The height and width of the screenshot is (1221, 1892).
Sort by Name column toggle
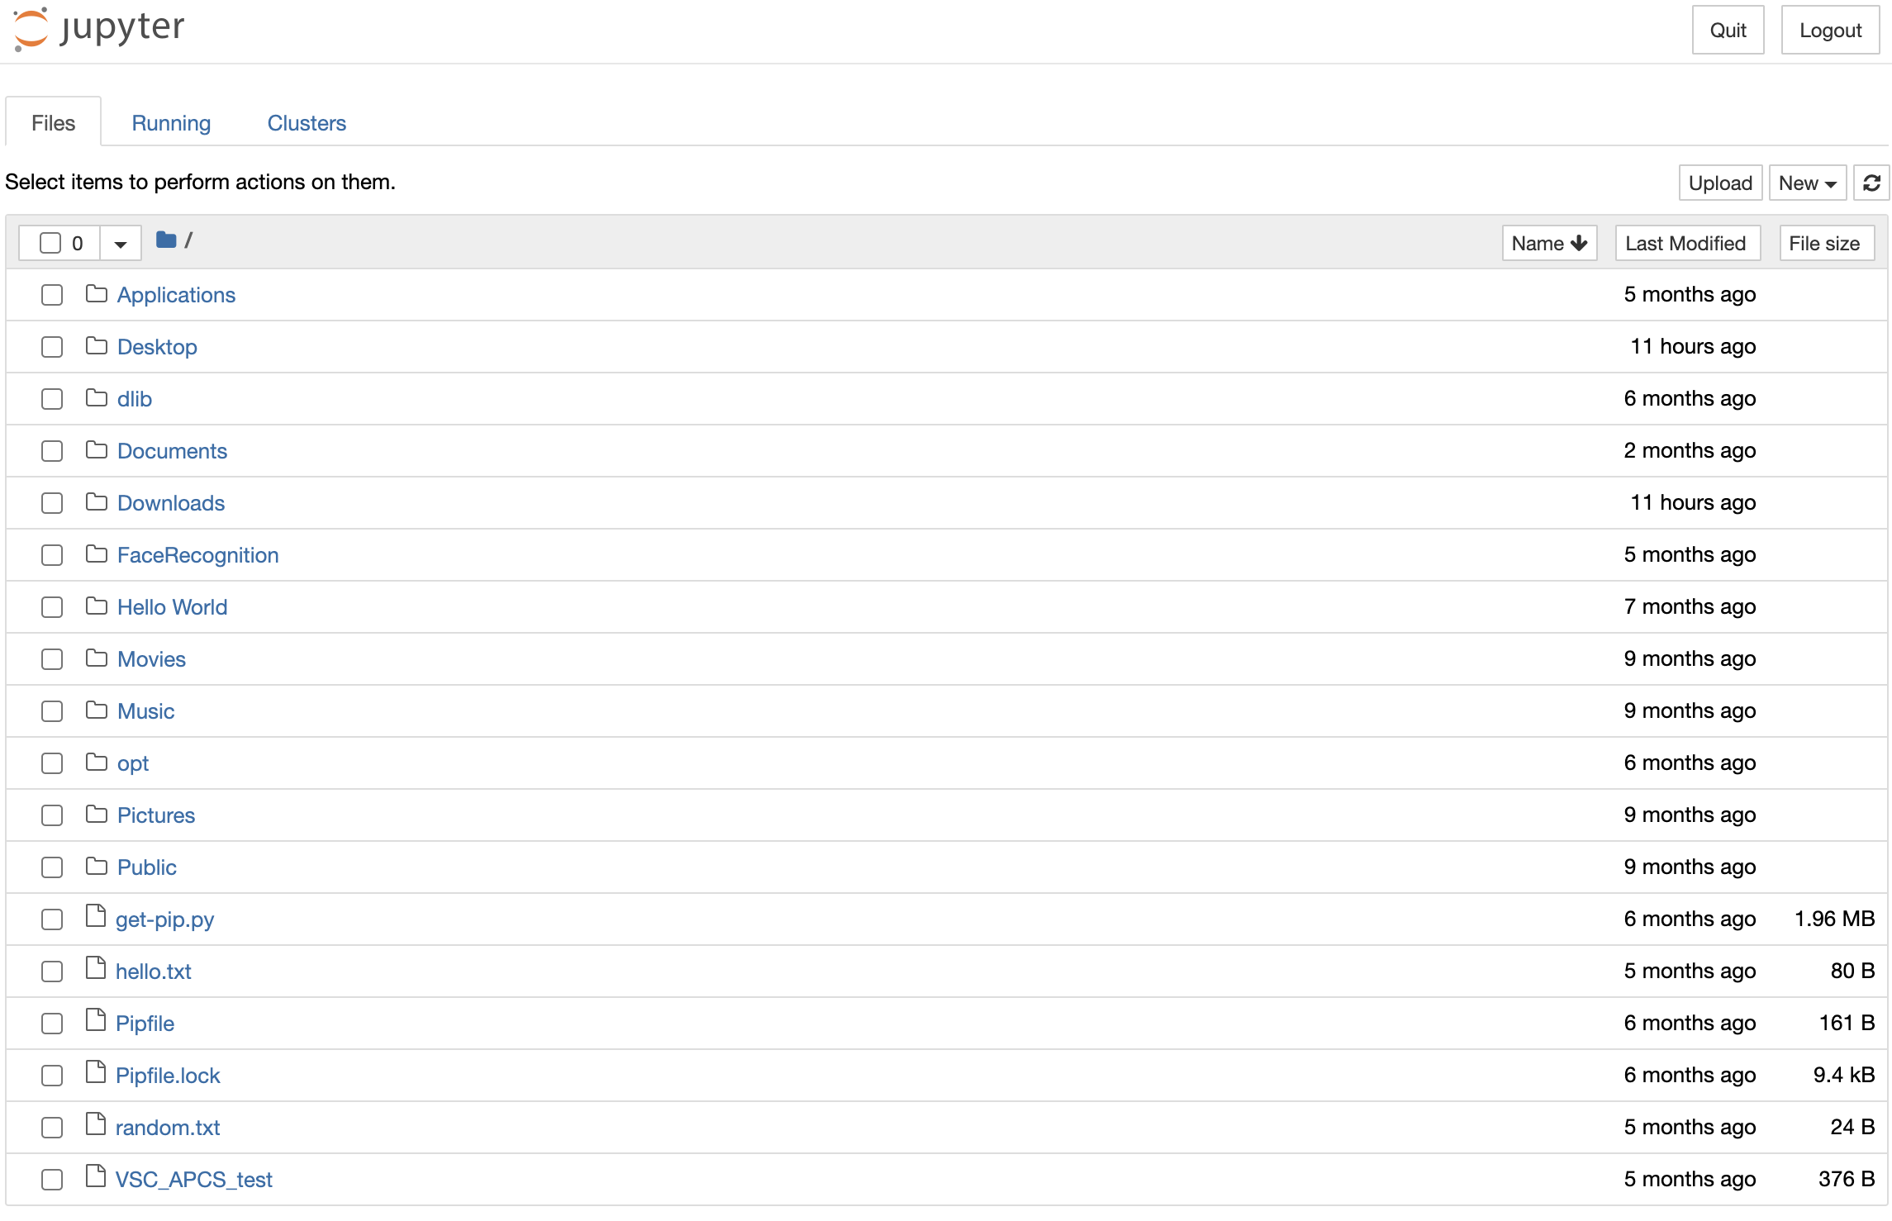pyautogui.click(x=1548, y=243)
